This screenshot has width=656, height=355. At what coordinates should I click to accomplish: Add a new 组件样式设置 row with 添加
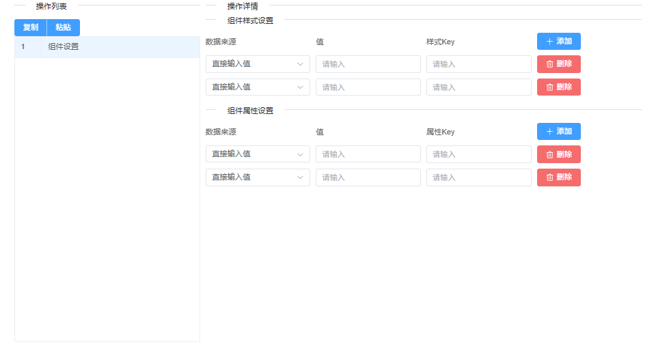558,42
